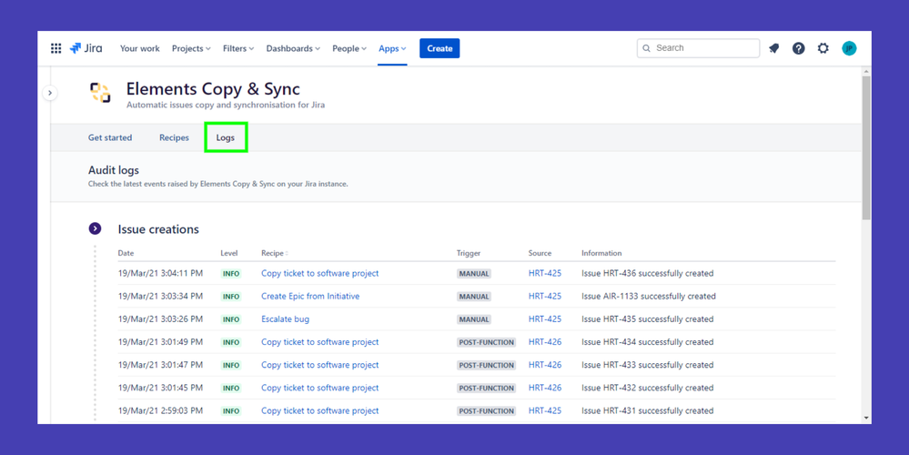Open the Dashboards dropdown menu
This screenshot has height=455, width=909.
click(x=293, y=48)
